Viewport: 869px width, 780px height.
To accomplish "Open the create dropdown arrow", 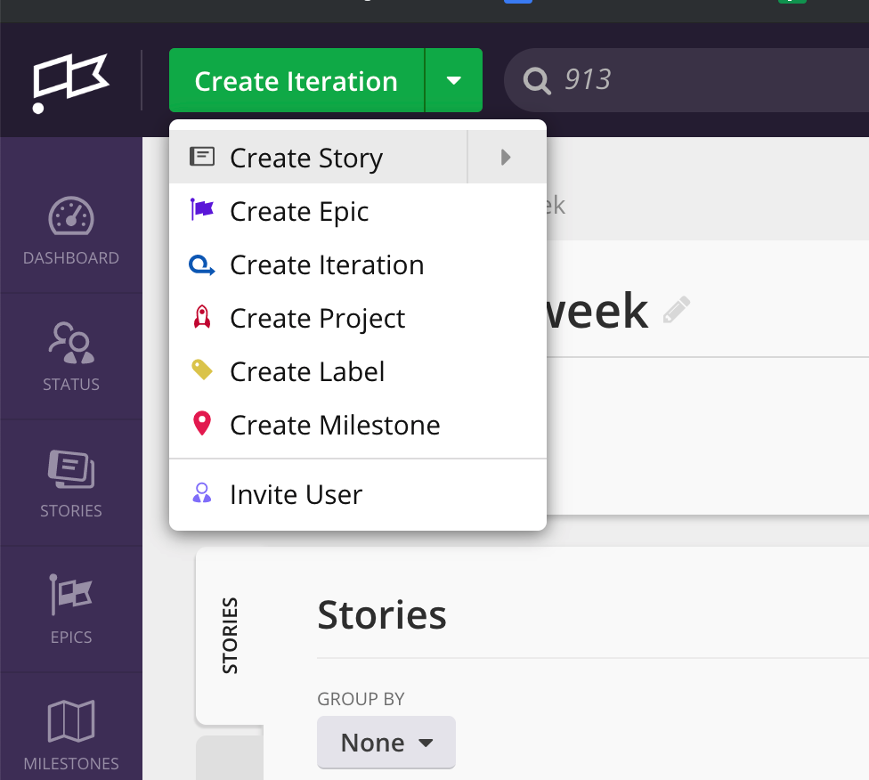I will click(454, 80).
